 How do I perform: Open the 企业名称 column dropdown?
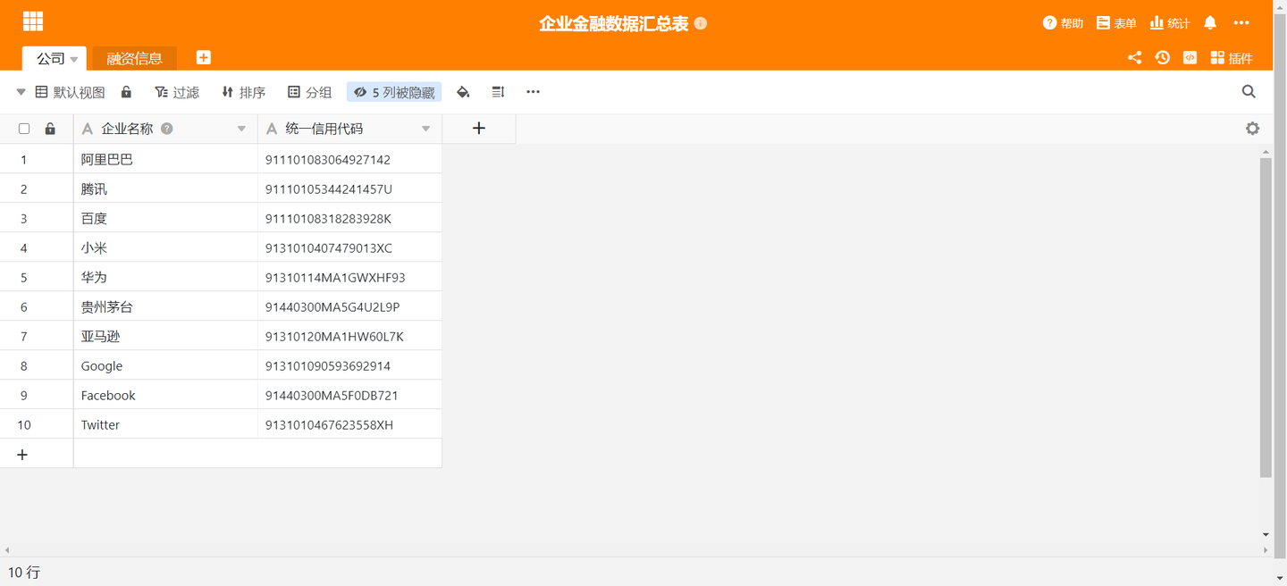pos(241,128)
